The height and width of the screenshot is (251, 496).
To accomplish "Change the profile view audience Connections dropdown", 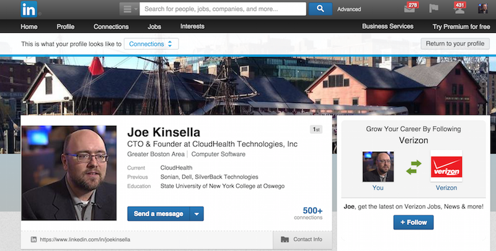I will point(151,44).
